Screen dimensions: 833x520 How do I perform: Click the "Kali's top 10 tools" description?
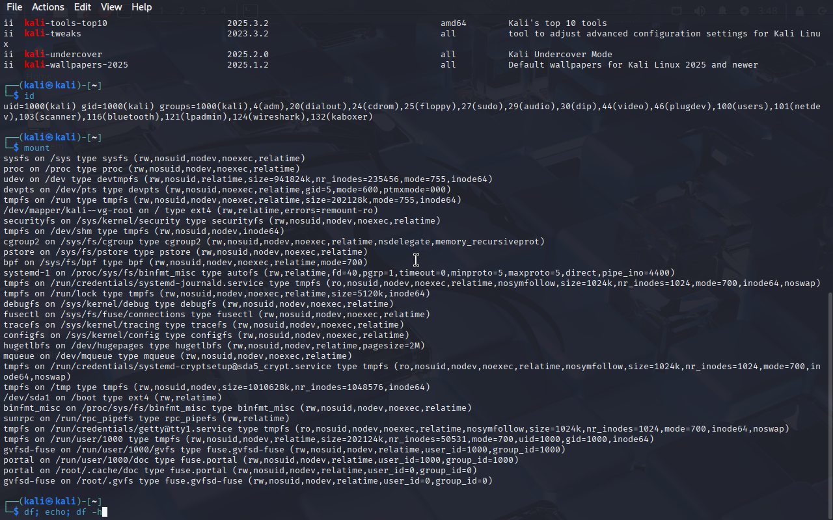pyautogui.click(x=558, y=23)
